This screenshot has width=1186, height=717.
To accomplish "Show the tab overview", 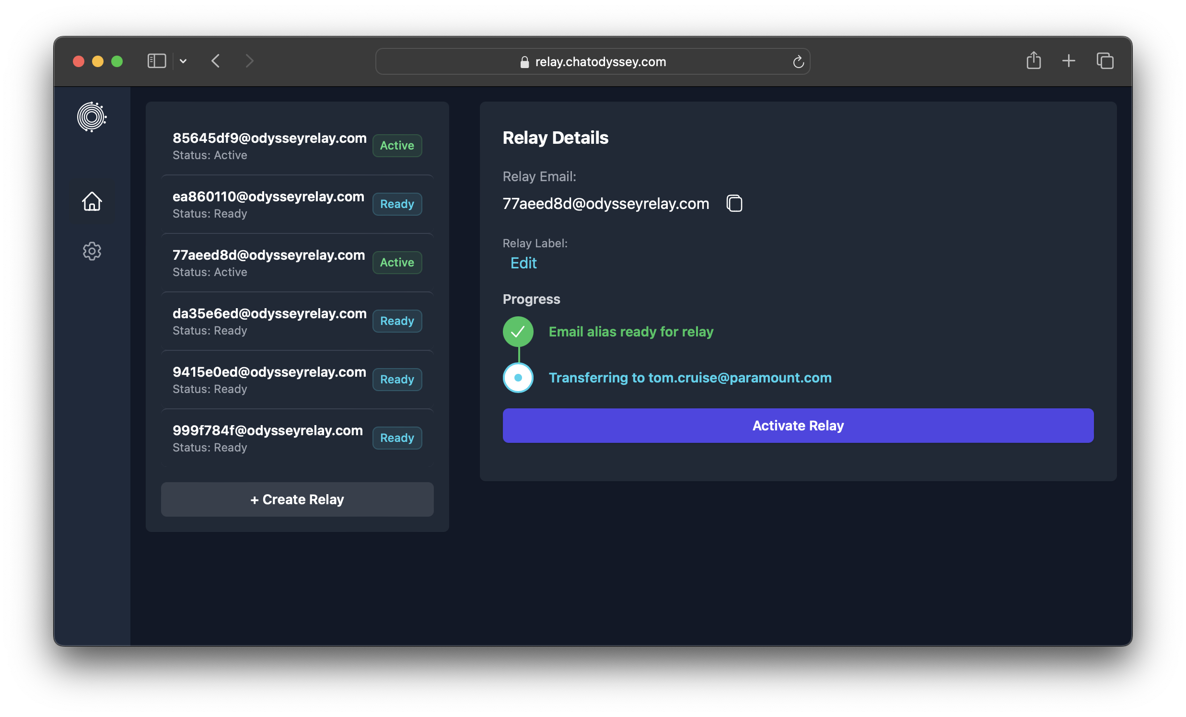I will point(1105,61).
